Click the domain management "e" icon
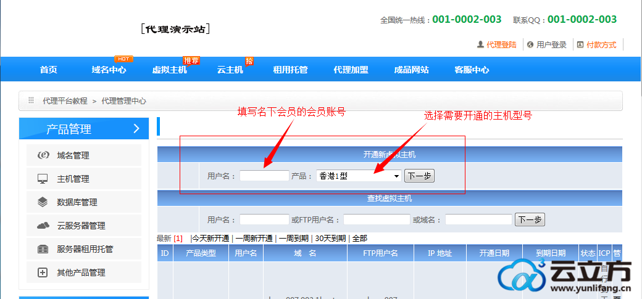The height and width of the screenshot is (299, 642). (43, 155)
